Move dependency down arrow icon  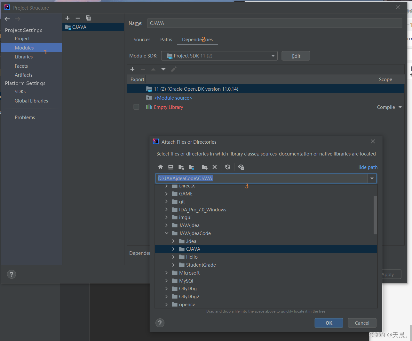click(163, 69)
